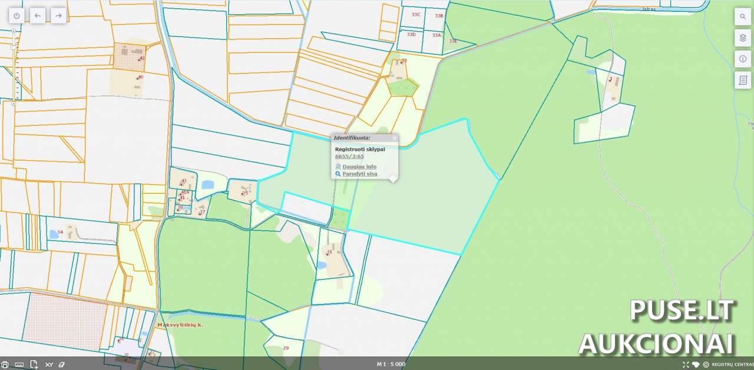Click the print map icon
Image resolution: width=754 pixels, height=370 pixels.
coord(5,365)
